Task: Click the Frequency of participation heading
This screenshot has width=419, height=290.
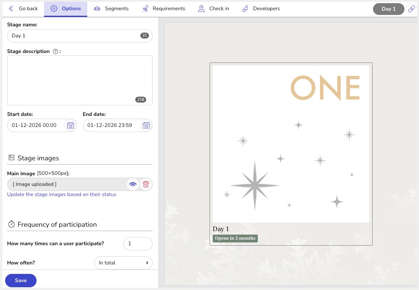Action: coord(57,225)
